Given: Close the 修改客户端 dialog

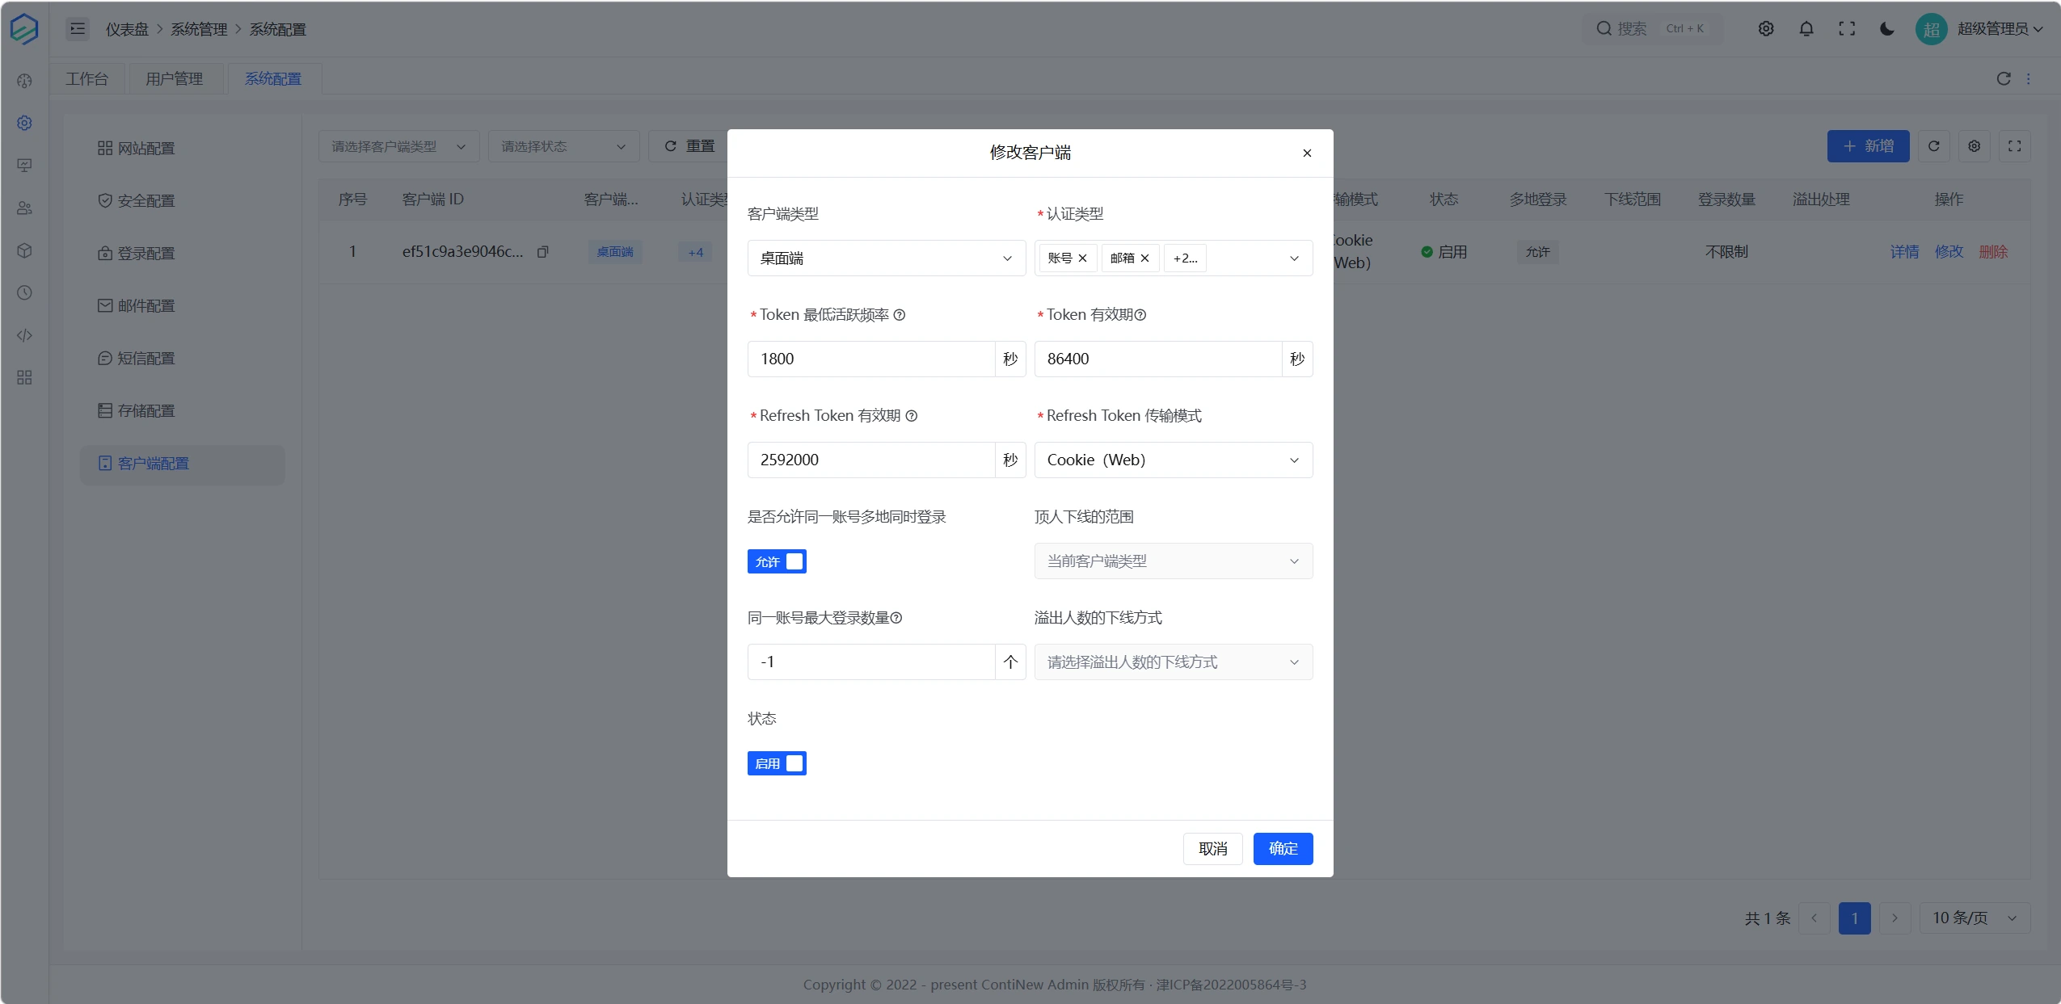Looking at the screenshot, I should 1307,153.
